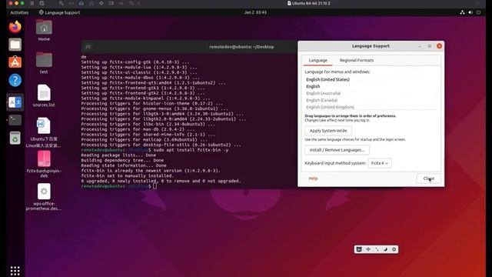Open the Keyboard input method Fcitx 4 dropdown
492x277 pixels.
click(380, 163)
